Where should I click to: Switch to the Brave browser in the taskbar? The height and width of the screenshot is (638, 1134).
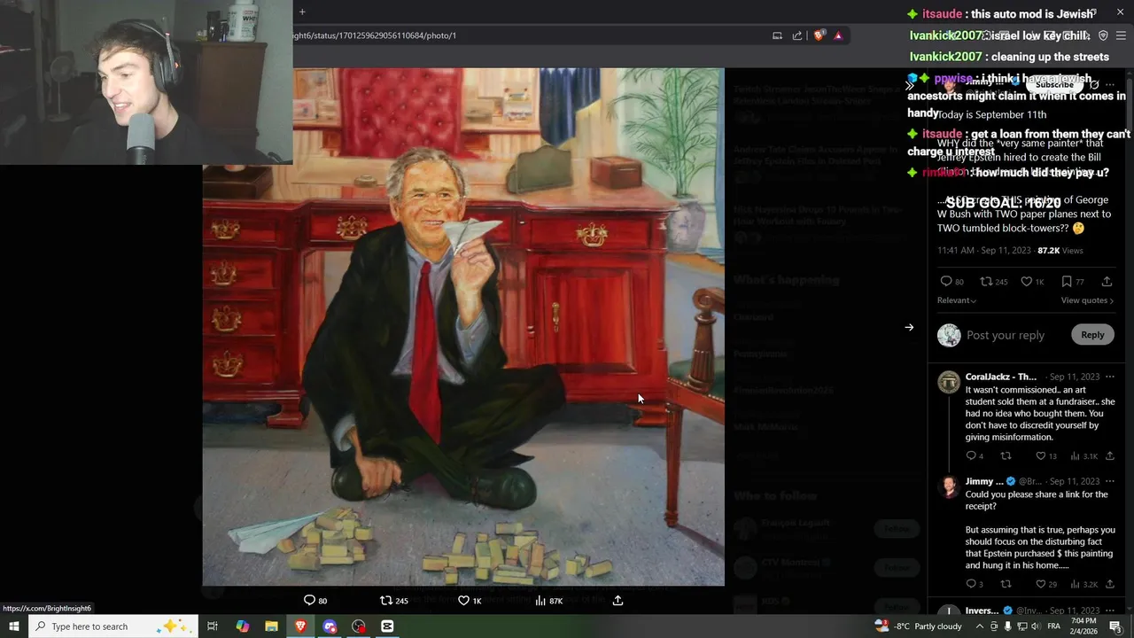pos(300,626)
